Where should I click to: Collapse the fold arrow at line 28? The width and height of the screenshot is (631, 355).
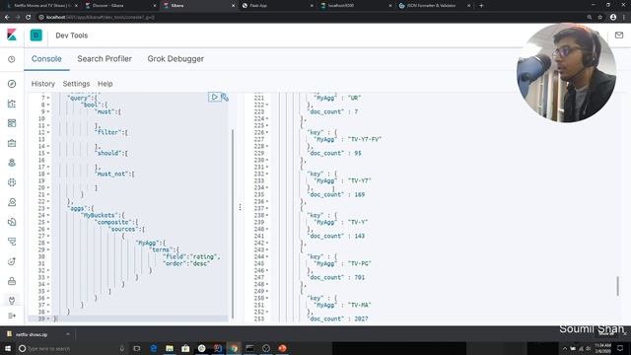[x=48, y=243]
